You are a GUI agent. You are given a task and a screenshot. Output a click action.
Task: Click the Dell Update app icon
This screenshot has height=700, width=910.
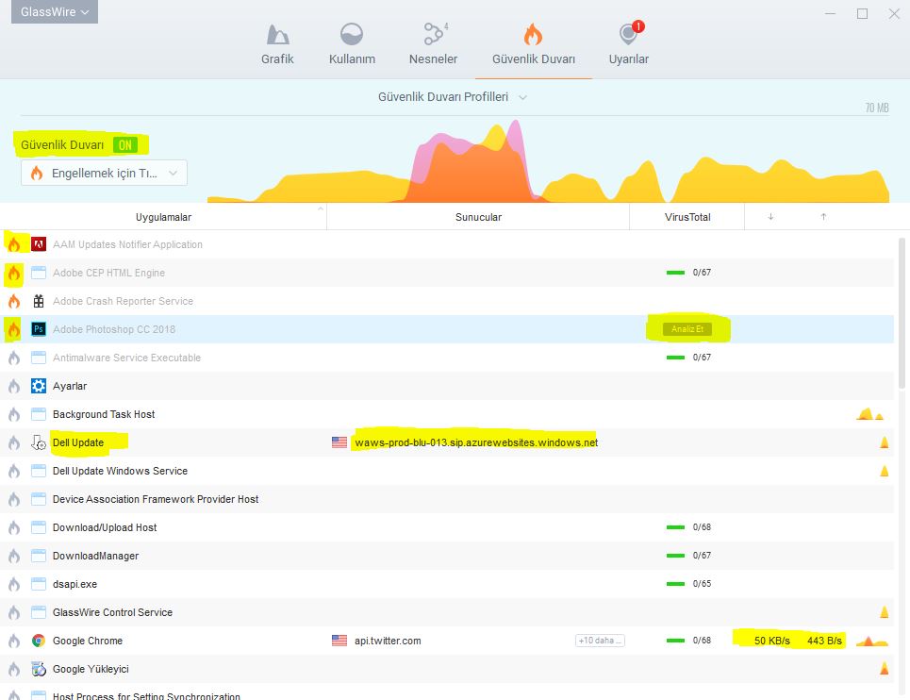(39, 442)
